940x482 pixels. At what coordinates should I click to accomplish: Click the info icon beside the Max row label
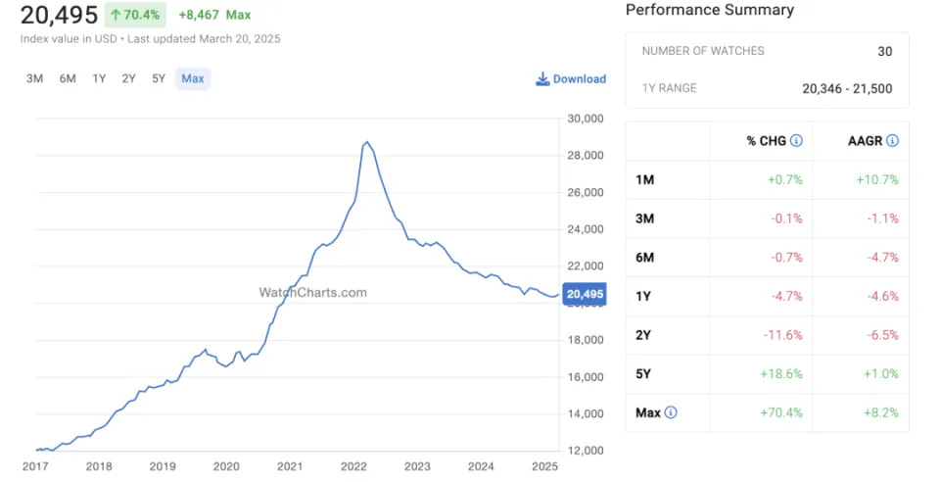pyautogui.click(x=671, y=412)
